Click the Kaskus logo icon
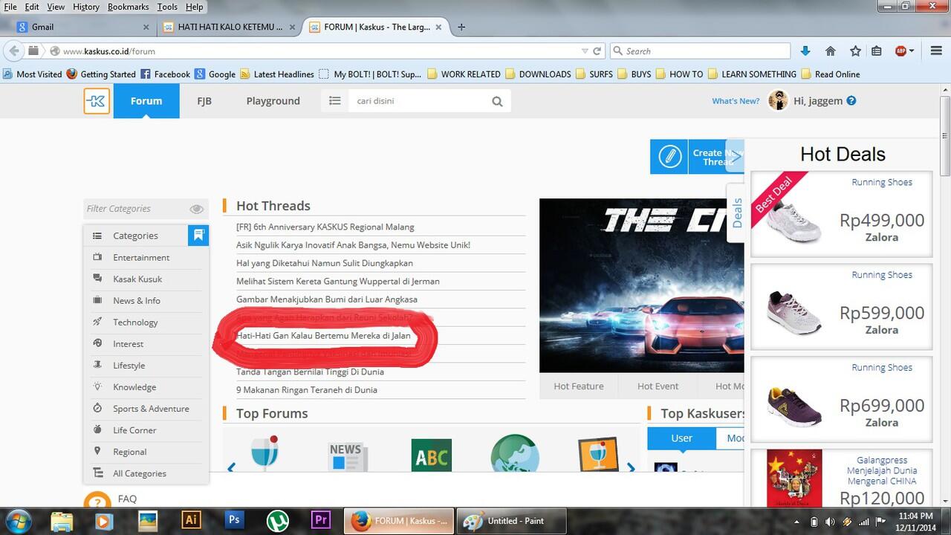The height and width of the screenshot is (535, 951). tap(97, 101)
